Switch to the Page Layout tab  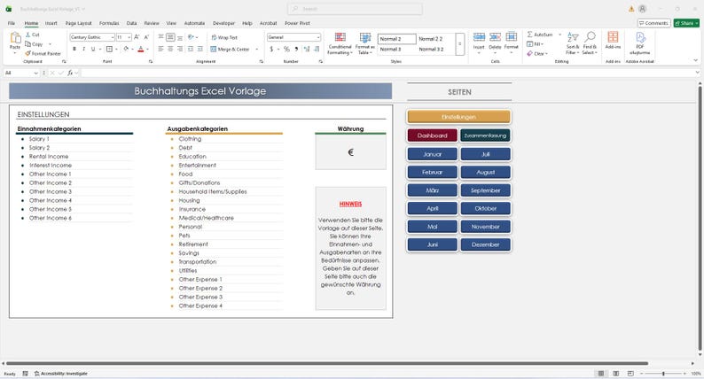point(79,23)
